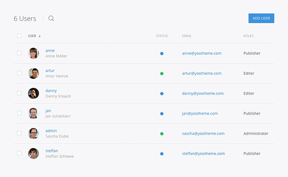Image resolution: width=288 pixels, height=177 pixels.
Task: Click artur's green status dot
Action: tap(162, 74)
